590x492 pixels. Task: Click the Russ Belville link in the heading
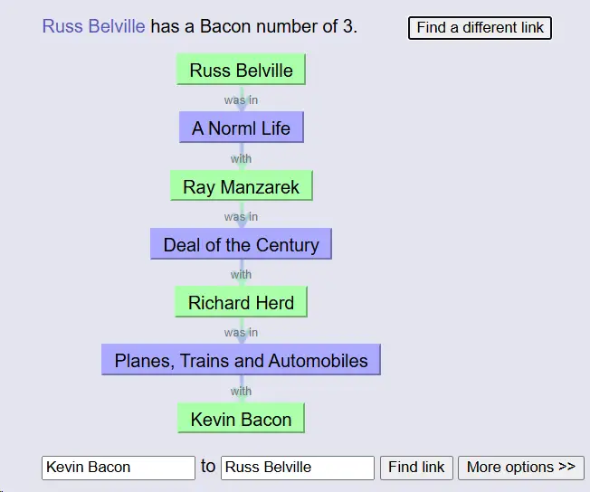pos(93,26)
